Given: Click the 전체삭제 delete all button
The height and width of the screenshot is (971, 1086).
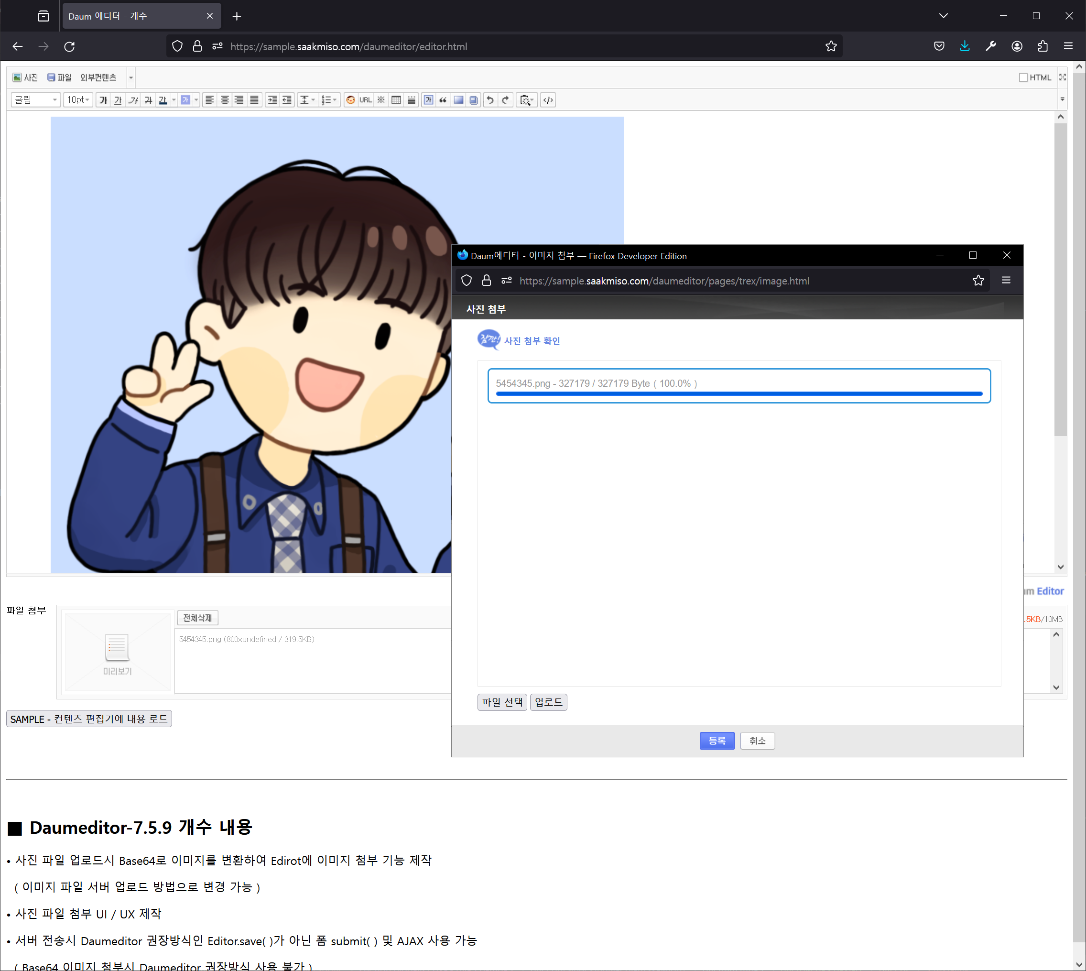Looking at the screenshot, I should (197, 618).
